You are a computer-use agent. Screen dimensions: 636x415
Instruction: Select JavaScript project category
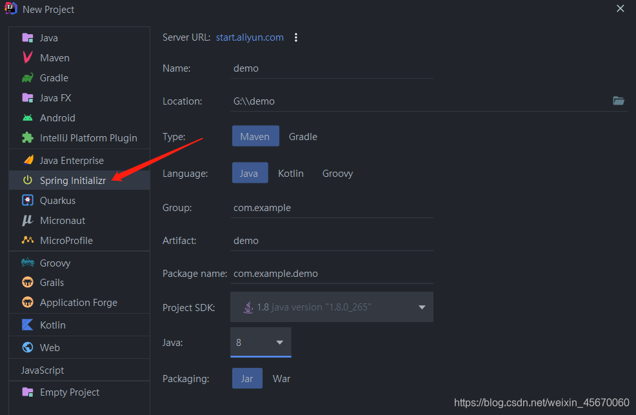[x=79, y=370]
